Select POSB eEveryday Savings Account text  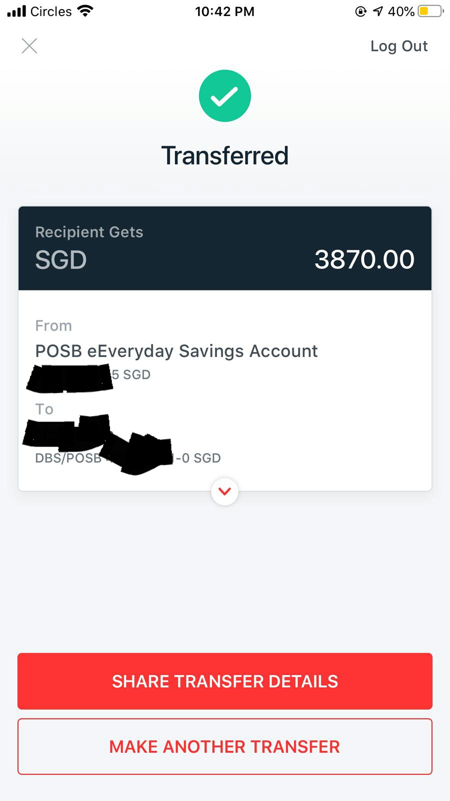[x=176, y=351]
